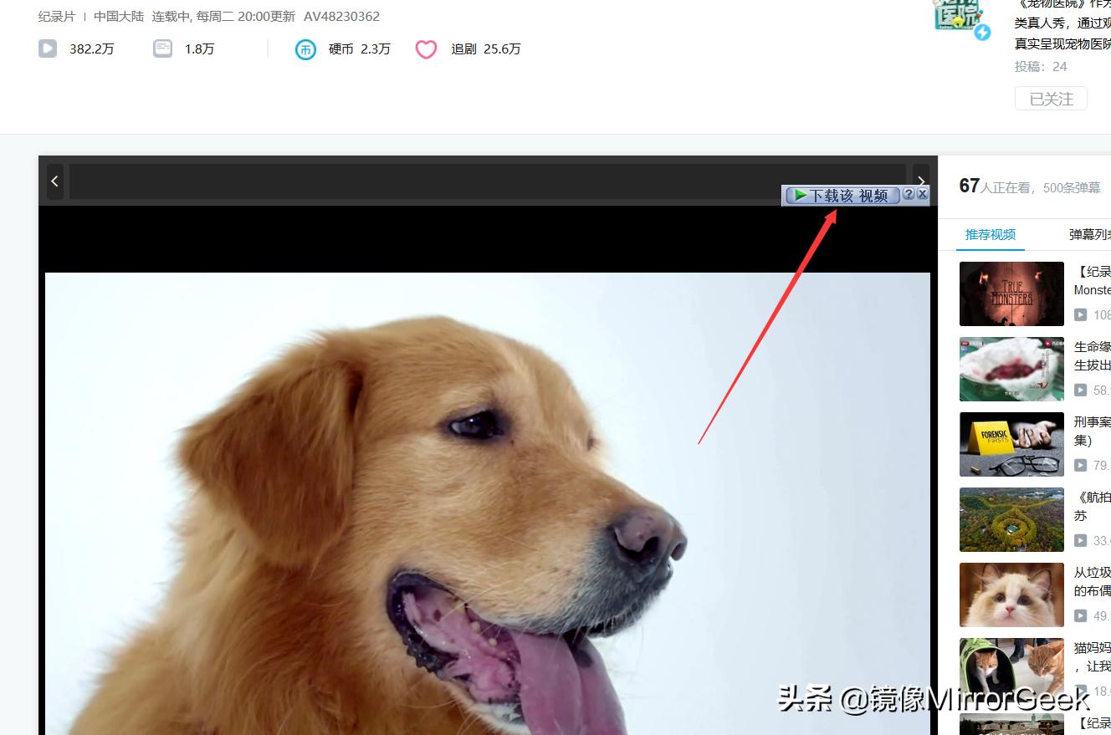Click the 已关注 follow button
This screenshot has width=1111, height=735.
click(x=1051, y=99)
